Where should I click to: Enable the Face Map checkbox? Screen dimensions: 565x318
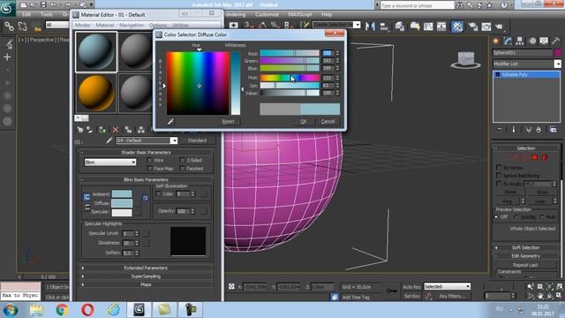[x=149, y=169]
